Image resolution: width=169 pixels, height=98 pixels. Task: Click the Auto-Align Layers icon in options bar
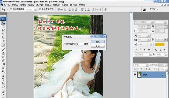click(x=106, y=10)
